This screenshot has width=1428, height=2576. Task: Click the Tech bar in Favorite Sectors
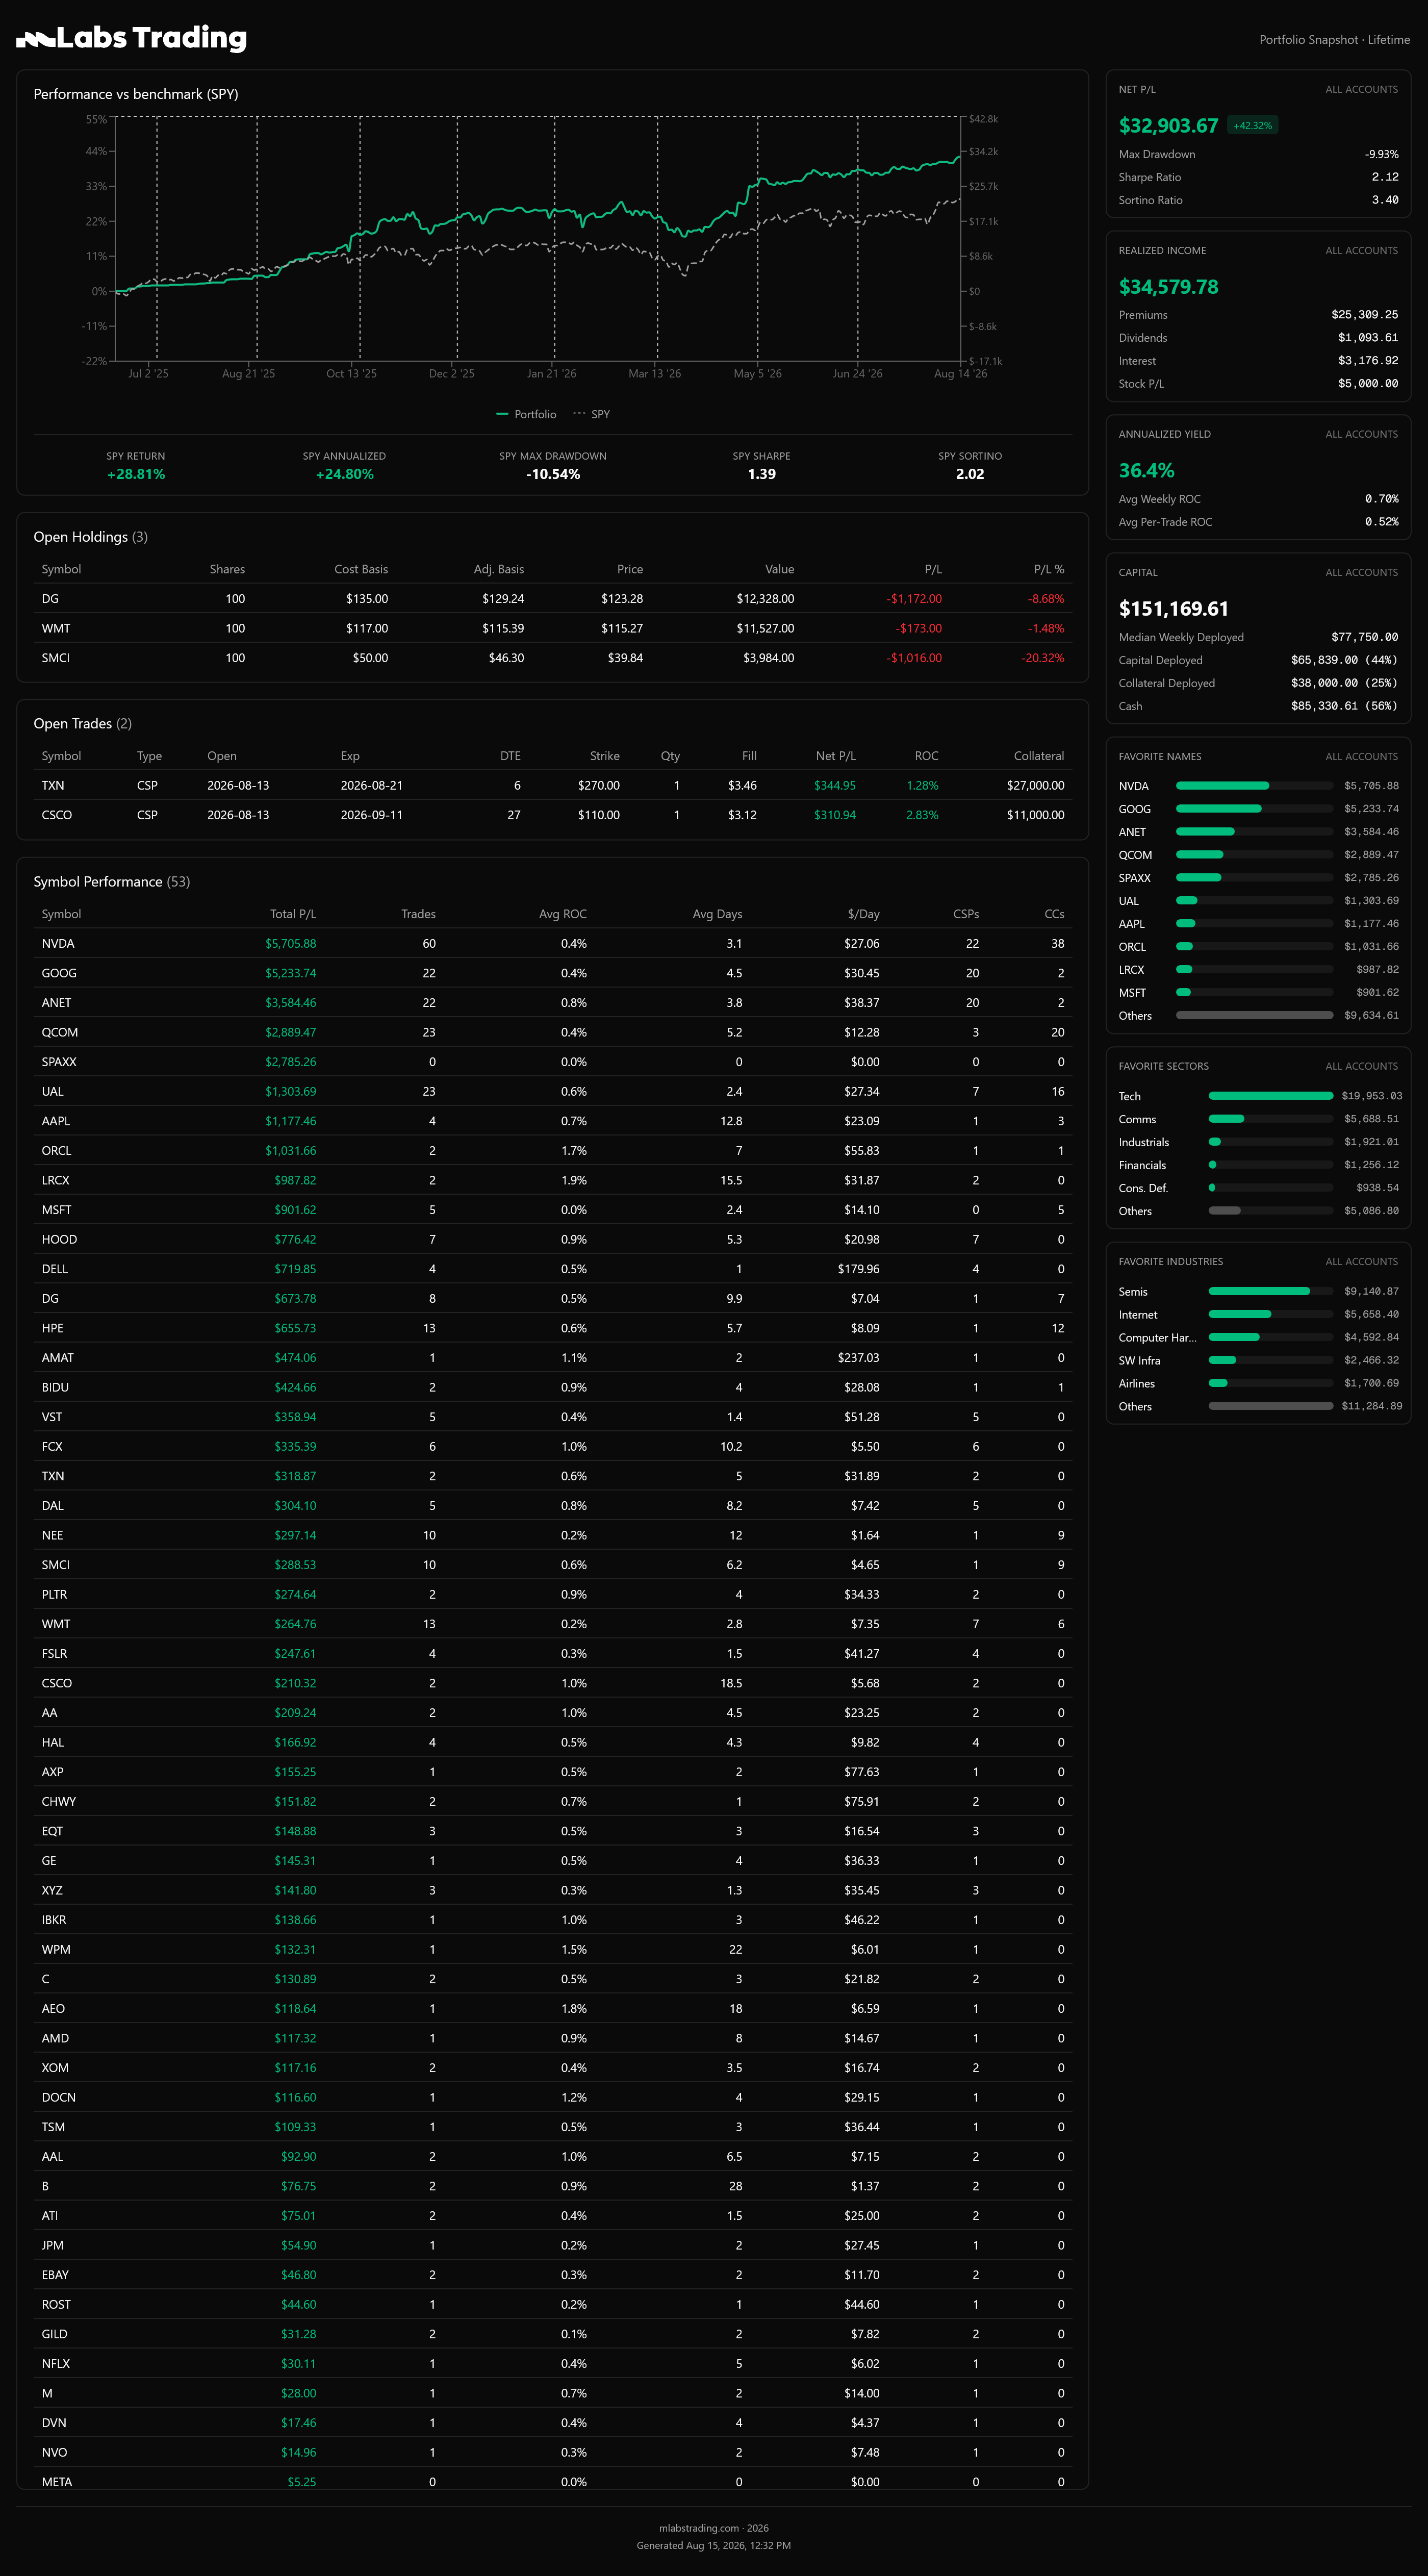tap(1270, 1096)
